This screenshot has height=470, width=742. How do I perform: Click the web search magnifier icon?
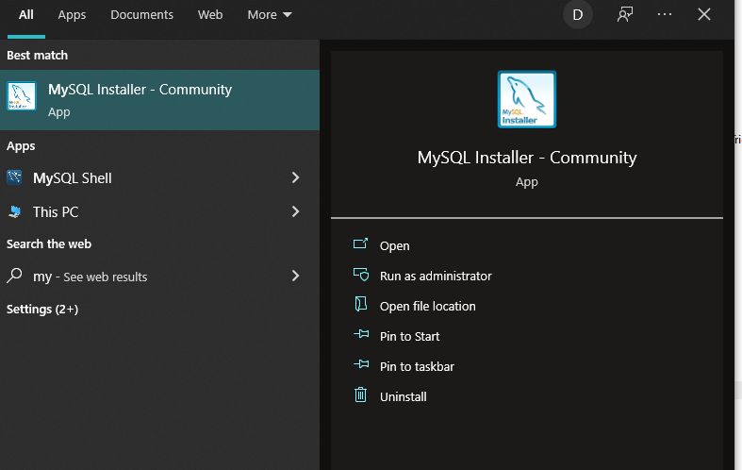[14, 276]
